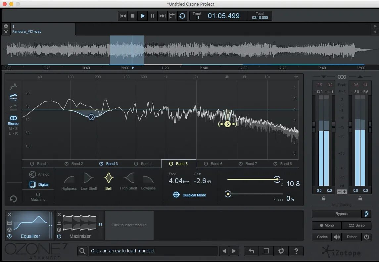The width and height of the screenshot is (379, 262).
Task: Toggle Mono auditioning
Action: 327,225
